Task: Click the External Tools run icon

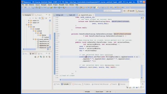Action: coord(64,8)
